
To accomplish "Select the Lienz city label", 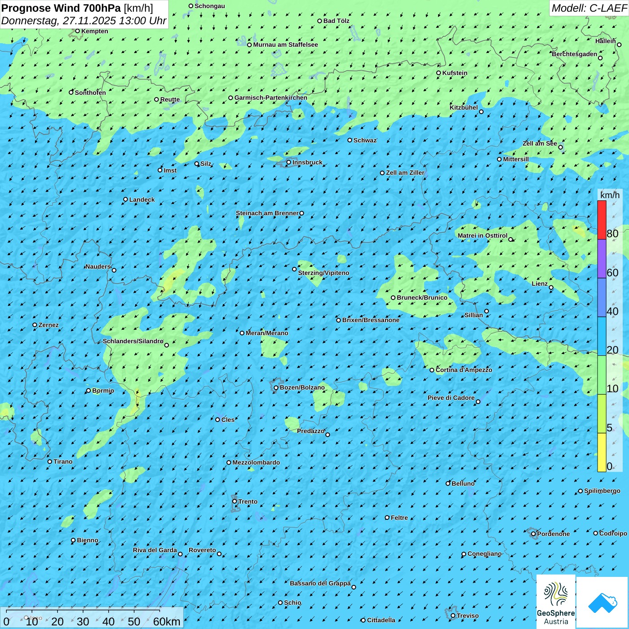I will coord(540,283).
